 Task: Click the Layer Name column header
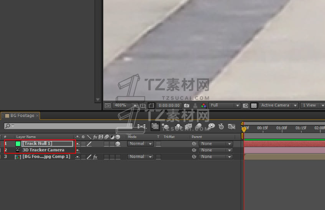point(26,137)
